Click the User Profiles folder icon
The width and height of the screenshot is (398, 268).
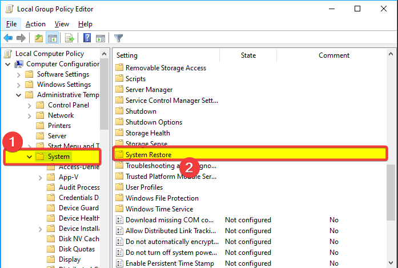[x=119, y=187]
